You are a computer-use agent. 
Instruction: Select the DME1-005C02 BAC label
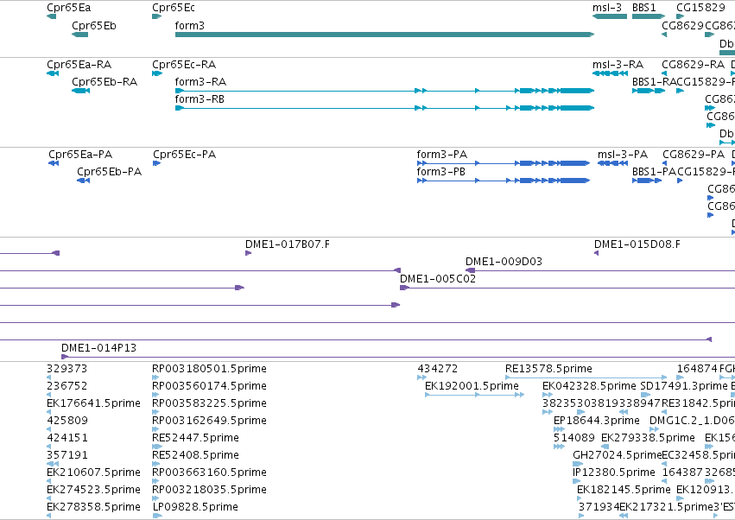pos(438,279)
